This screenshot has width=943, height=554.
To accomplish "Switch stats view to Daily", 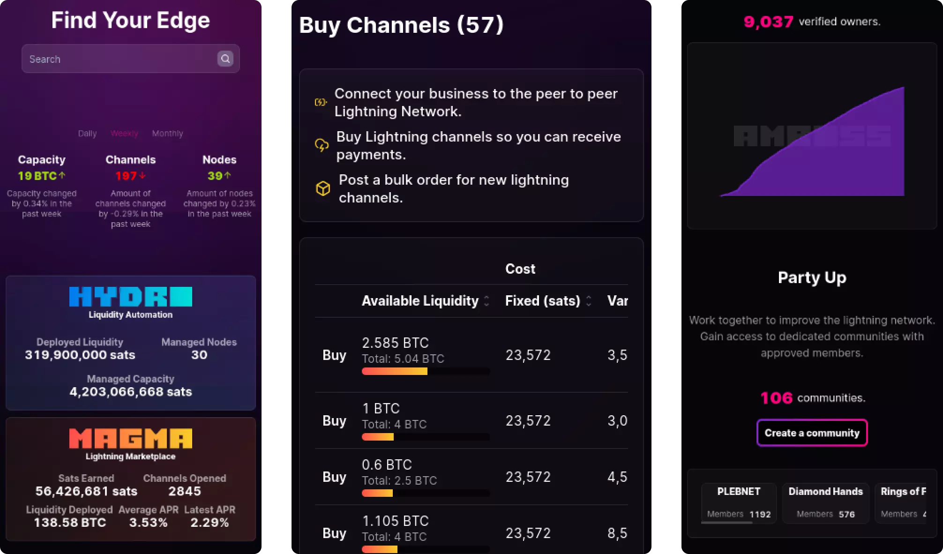I will pyautogui.click(x=87, y=134).
